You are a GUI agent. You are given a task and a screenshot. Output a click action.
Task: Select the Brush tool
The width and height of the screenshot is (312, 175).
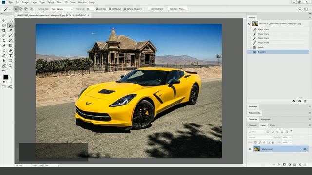coord(10,35)
